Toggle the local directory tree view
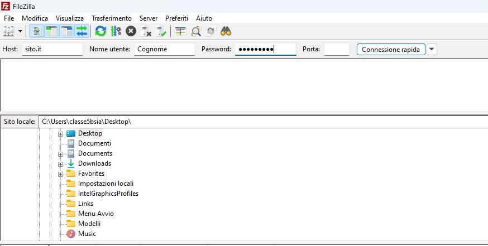 click(x=52, y=31)
